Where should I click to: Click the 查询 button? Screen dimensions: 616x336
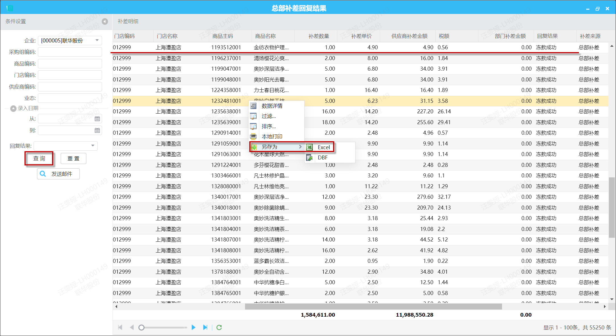click(39, 158)
